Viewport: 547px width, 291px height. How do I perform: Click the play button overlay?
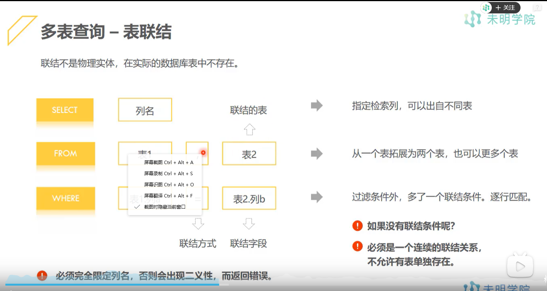520,265
